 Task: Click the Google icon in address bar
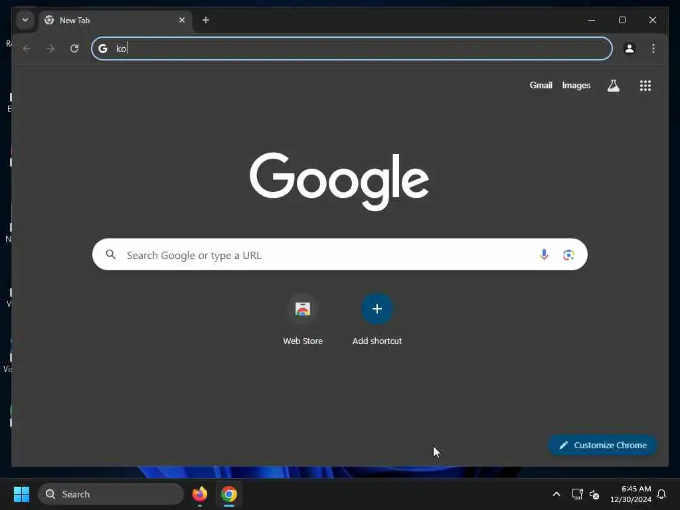pos(103,48)
